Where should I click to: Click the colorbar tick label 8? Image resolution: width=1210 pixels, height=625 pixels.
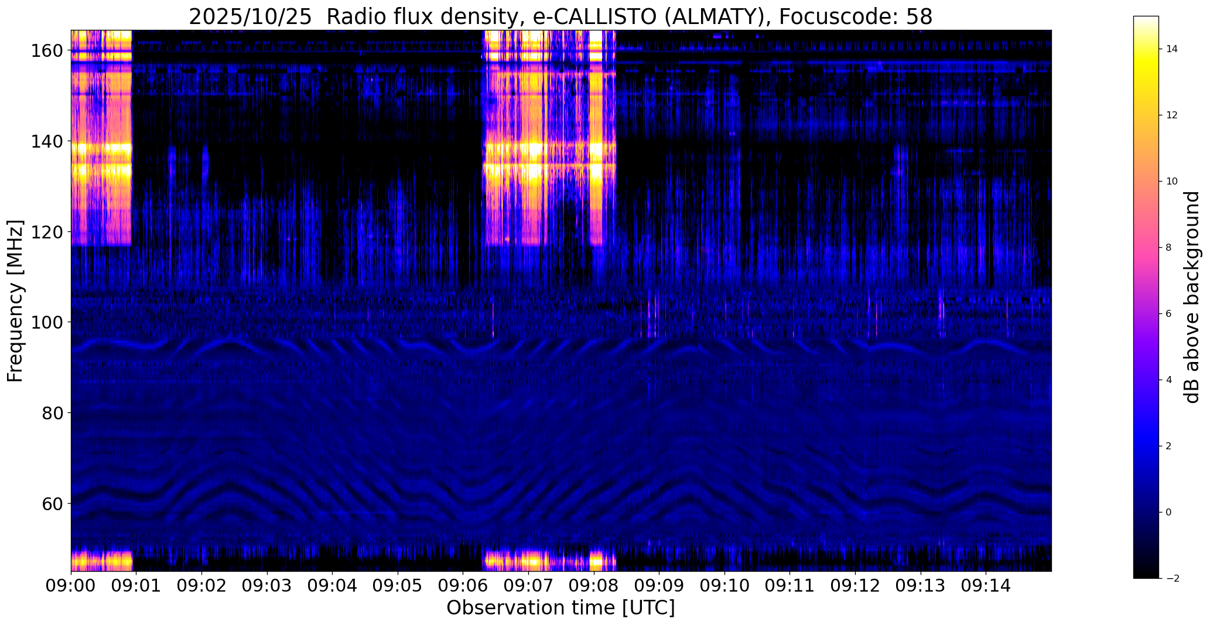pos(1168,248)
